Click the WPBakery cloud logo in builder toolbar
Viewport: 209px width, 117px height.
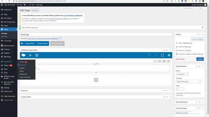coord(24,55)
